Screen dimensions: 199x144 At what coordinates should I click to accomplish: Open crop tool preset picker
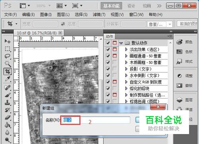pos(16,24)
